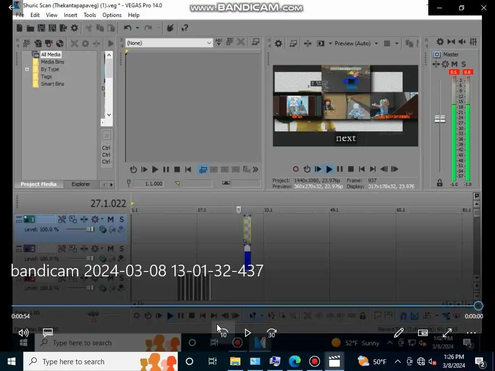Toggle the Master fader lock icon
The height and width of the screenshot is (371, 495).
(439, 183)
